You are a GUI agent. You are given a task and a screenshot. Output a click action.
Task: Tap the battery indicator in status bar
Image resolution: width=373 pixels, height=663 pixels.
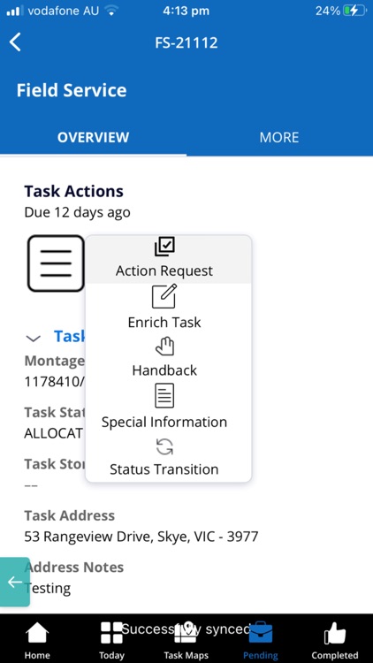[x=354, y=11]
